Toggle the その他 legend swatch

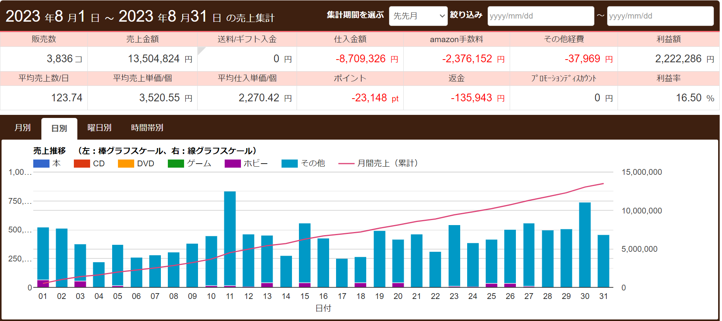pos(290,164)
